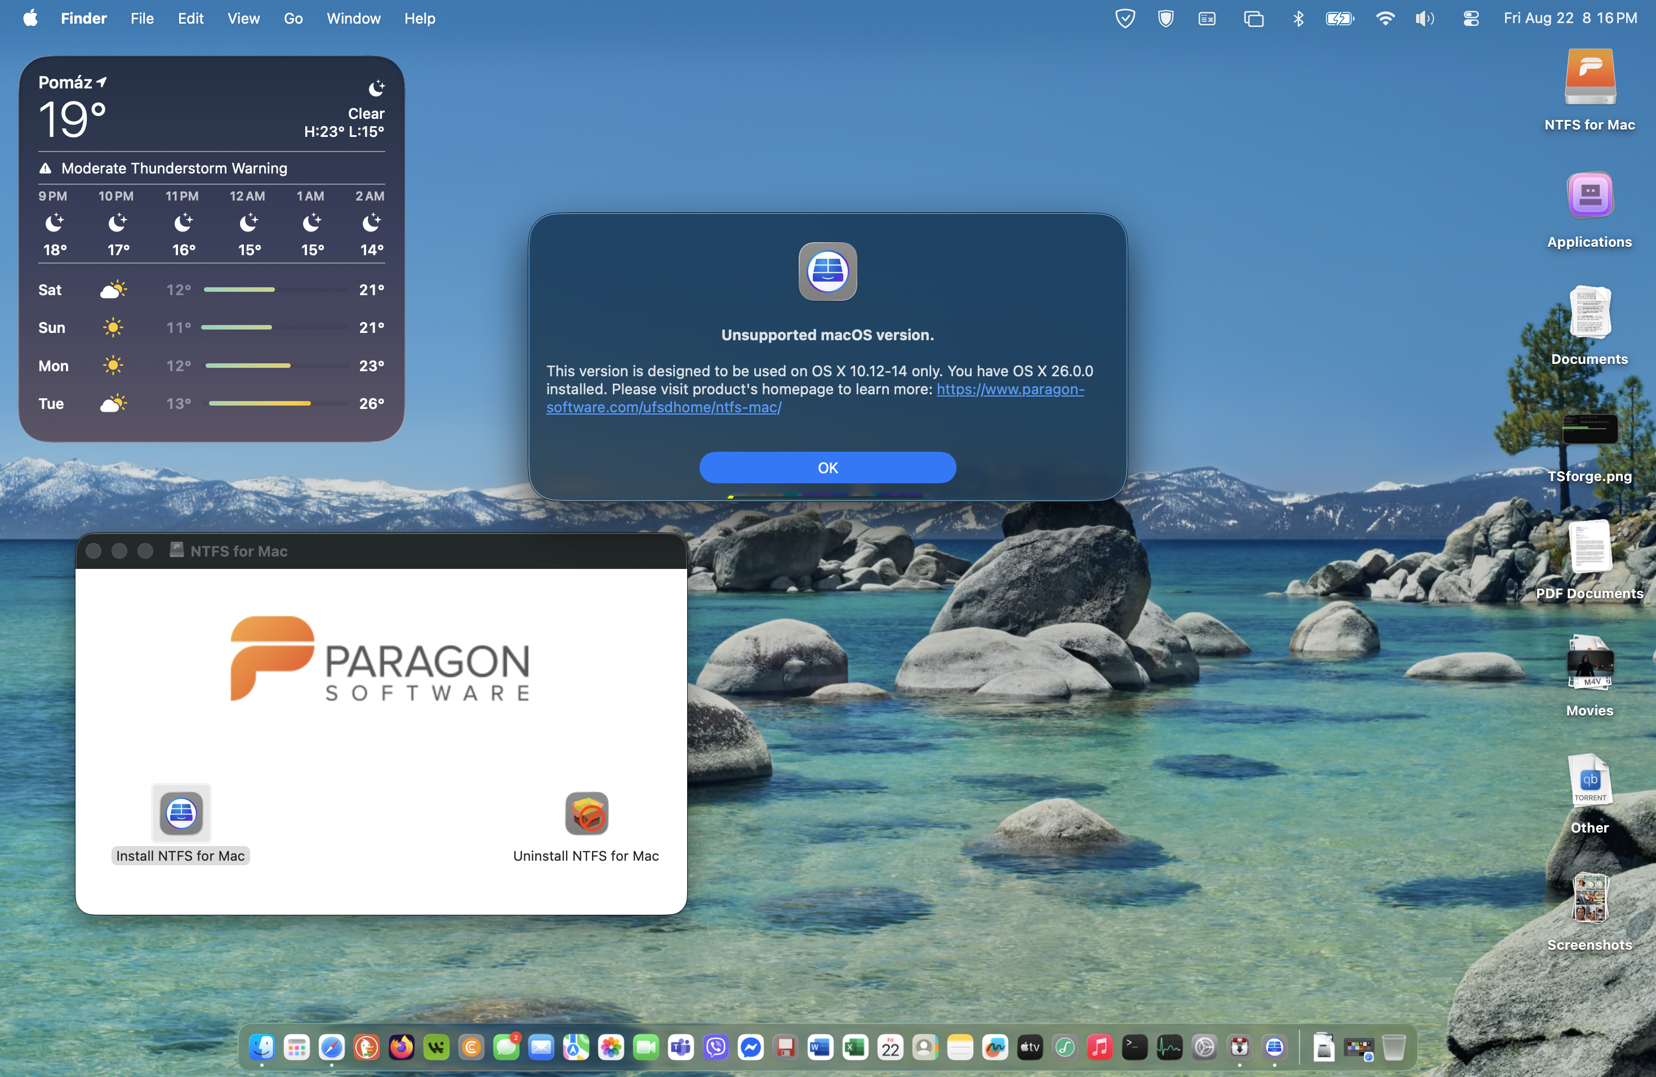Open Trash from the Dock
1656x1077 pixels.
(1394, 1047)
